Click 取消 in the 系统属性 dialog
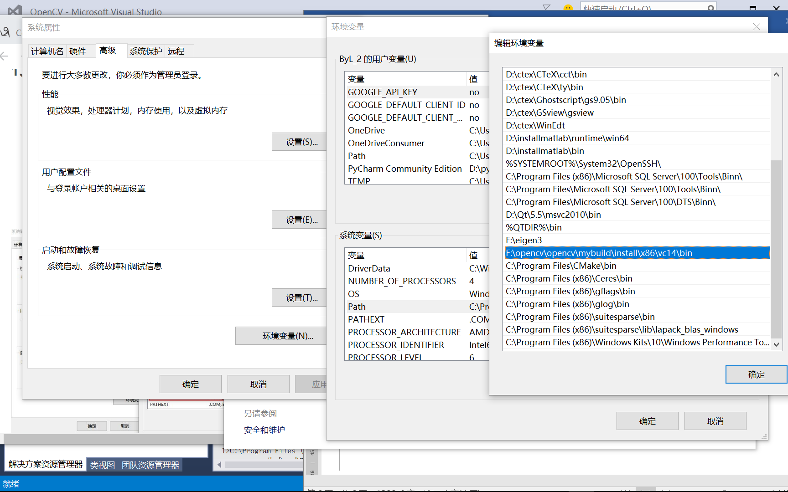The width and height of the screenshot is (788, 492). [258, 384]
